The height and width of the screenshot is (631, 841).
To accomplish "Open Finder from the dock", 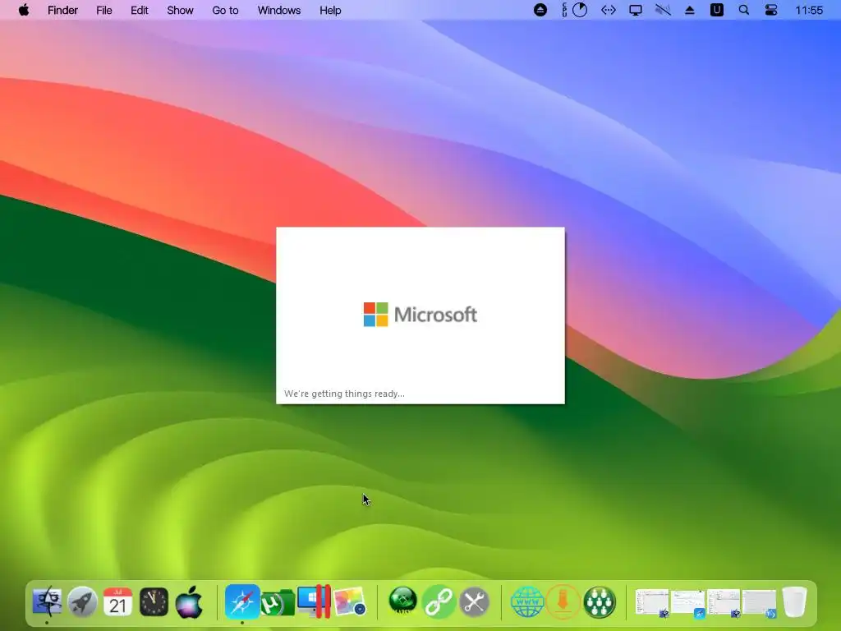I will pos(47,601).
